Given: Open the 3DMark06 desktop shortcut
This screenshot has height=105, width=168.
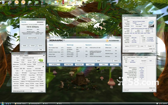Looking at the screenshot, I should click(17, 3).
